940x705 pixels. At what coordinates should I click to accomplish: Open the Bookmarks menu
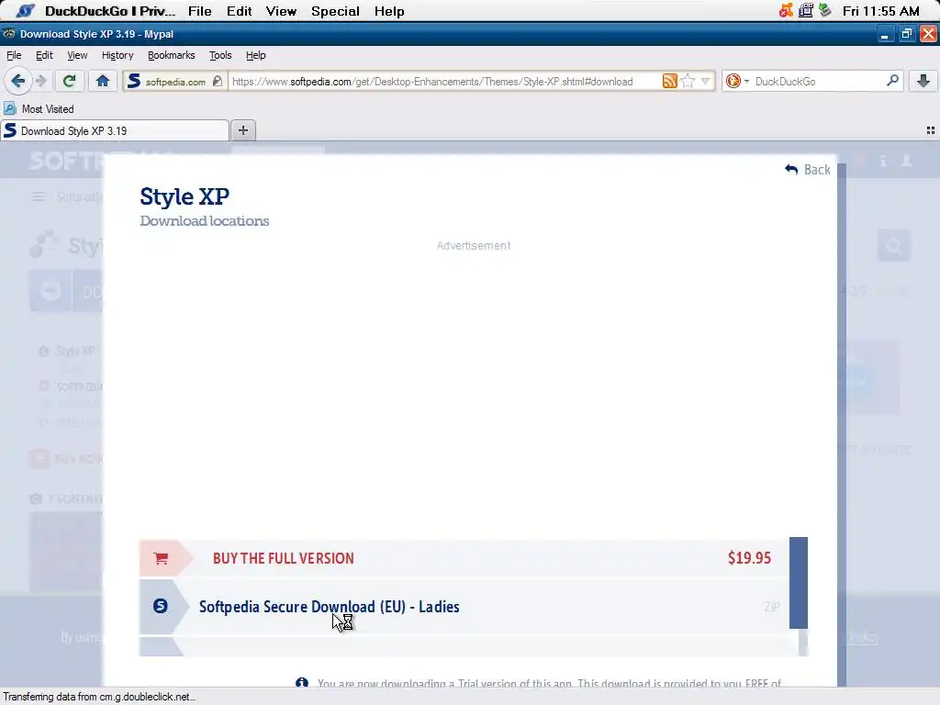pos(172,55)
